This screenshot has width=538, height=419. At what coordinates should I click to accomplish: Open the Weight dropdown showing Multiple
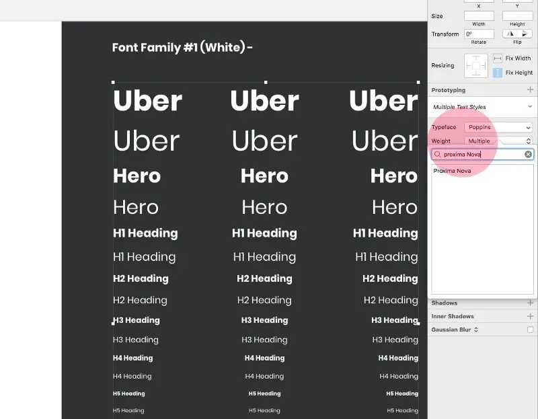(x=498, y=141)
